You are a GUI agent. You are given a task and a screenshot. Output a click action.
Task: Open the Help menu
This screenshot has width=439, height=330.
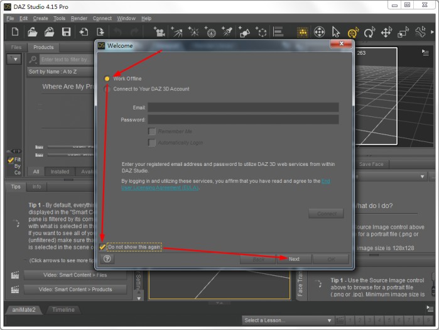[146, 18]
